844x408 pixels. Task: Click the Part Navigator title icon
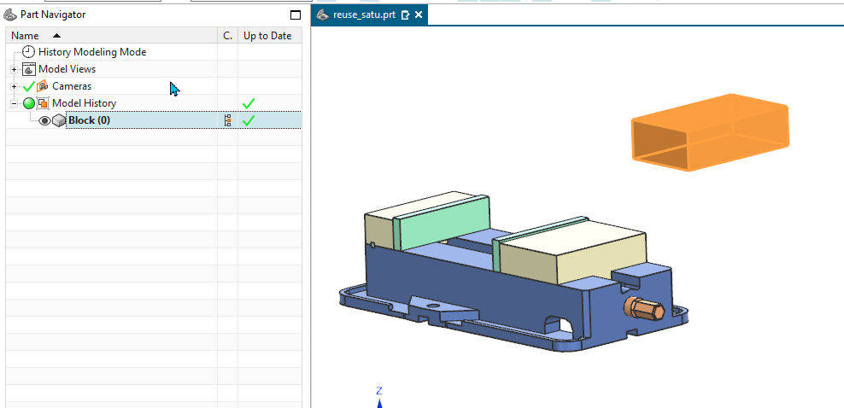pos(10,15)
